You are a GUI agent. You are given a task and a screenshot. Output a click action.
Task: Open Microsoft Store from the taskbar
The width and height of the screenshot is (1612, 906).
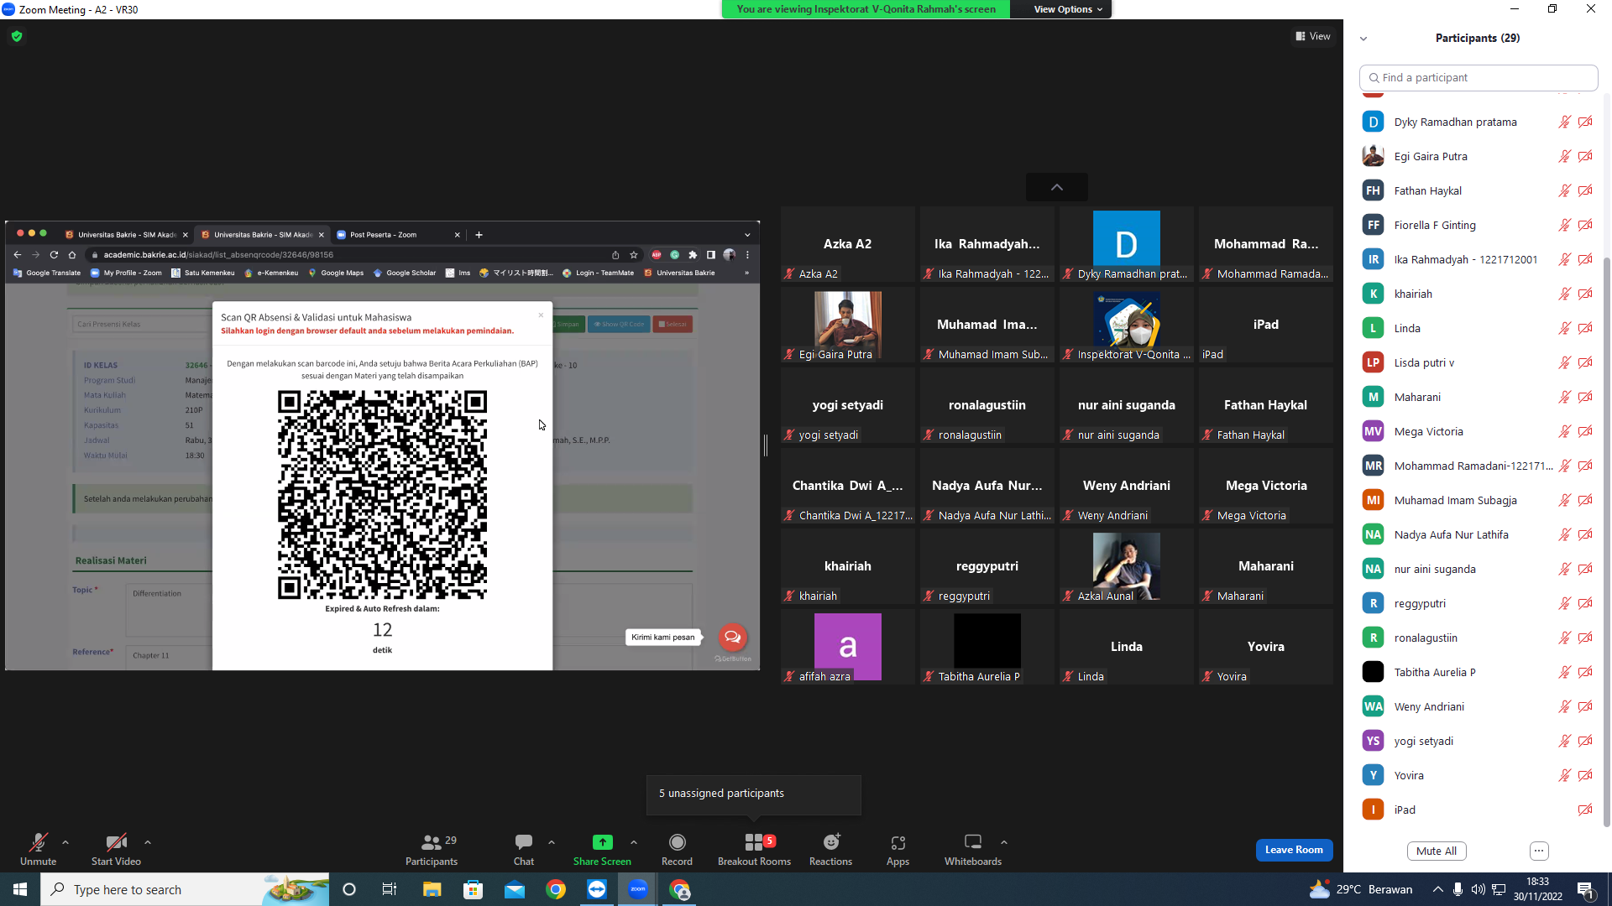(x=474, y=889)
